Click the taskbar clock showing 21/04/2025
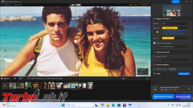This screenshot has height=108, width=193. tap(186, 105)
